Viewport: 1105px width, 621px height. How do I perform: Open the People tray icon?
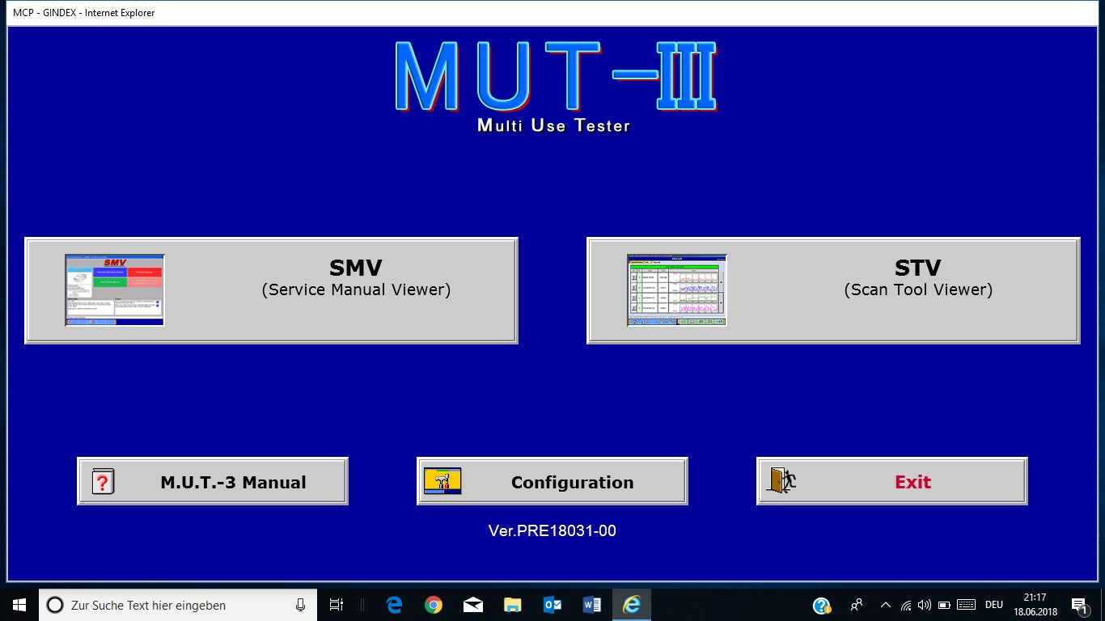pyautogui.click(x=857, y=605)
